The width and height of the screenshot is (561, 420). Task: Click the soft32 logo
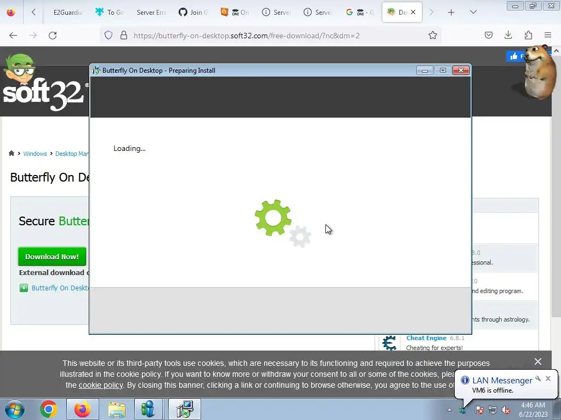click(45, 83)
